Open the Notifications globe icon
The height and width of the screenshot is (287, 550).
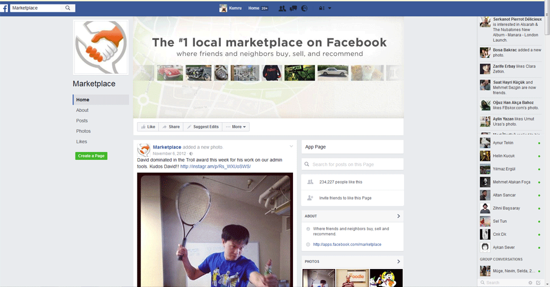[x=304, y=8]
